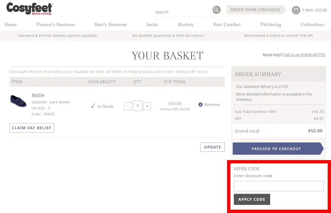The width and height of the screenshot is (331, 213).
Task: Call us on 01458 447275 link
Action: (304, 55)
